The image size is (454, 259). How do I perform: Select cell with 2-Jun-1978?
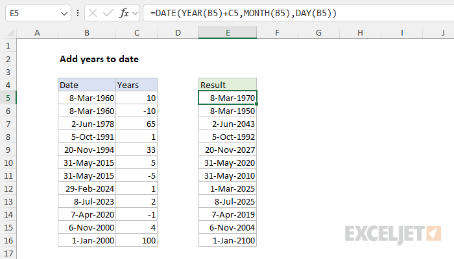click(87, 124)
